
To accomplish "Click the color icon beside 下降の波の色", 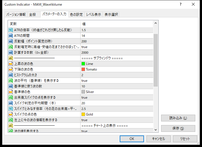I will click(11, 69).
